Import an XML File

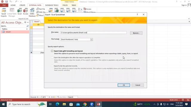point(41,12)
